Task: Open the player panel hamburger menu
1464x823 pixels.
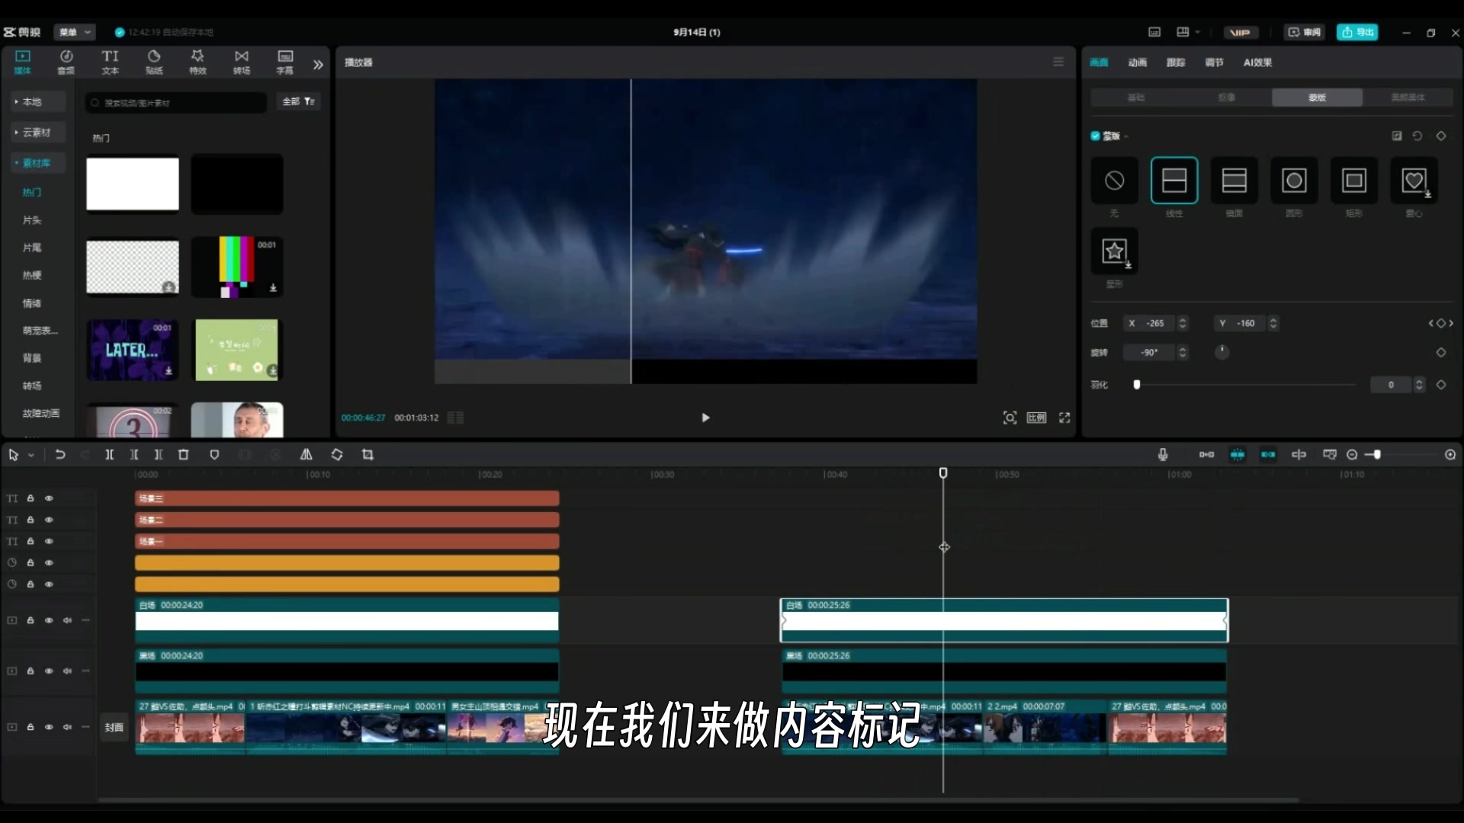Action: (1058, 62)
